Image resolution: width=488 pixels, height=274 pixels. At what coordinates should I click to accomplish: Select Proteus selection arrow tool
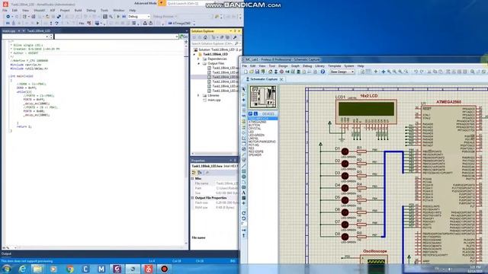(244, 89)
